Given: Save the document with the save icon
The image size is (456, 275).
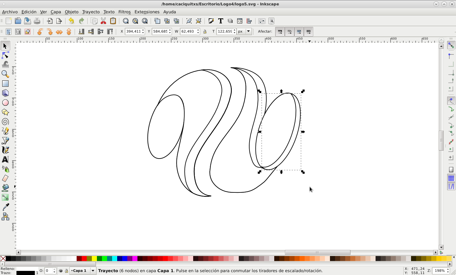Looking at the screenshot, I should tap(28, 21).
